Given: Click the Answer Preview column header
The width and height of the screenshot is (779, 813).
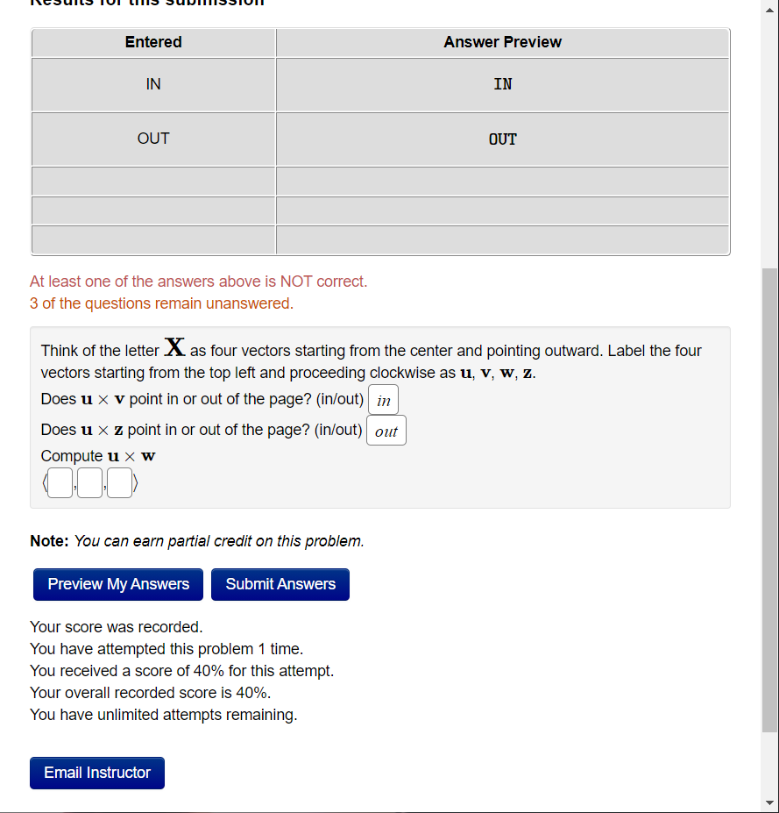Looking at the screenshot, I should (x=502, y=42).
